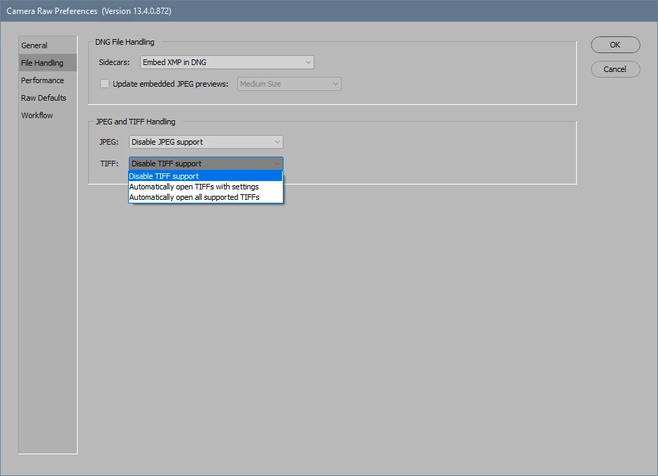
Task: Confirm preferences with OK button
Action: 615,45
